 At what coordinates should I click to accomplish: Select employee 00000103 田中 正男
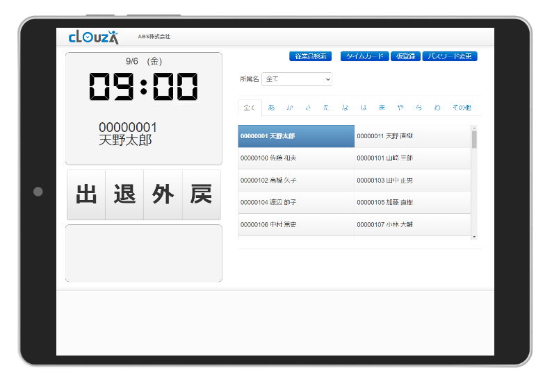pos(412,181)
